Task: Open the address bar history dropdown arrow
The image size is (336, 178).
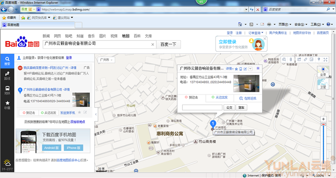Action: 246,9
